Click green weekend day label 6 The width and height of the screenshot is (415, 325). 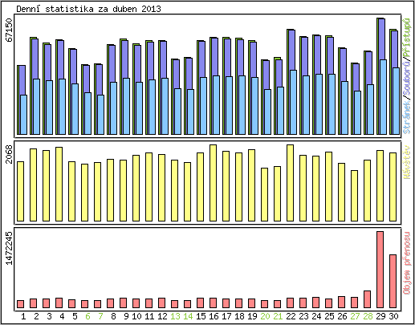[87, 316]
